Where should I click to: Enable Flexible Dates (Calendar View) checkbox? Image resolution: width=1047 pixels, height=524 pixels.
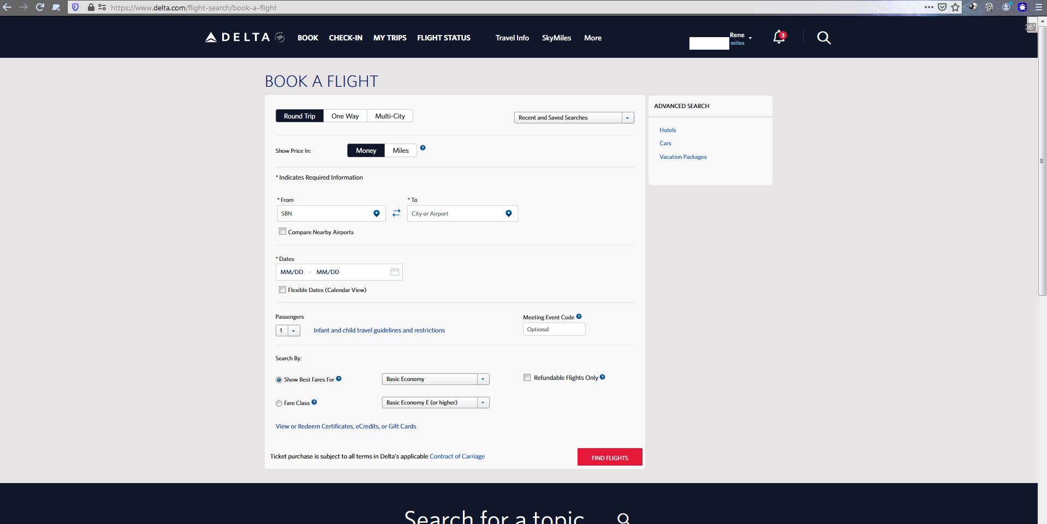[282, 290]
